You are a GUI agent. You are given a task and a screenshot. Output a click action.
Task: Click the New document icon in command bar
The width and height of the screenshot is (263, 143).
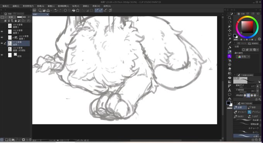pyautogui.click(x=40, y=10)
